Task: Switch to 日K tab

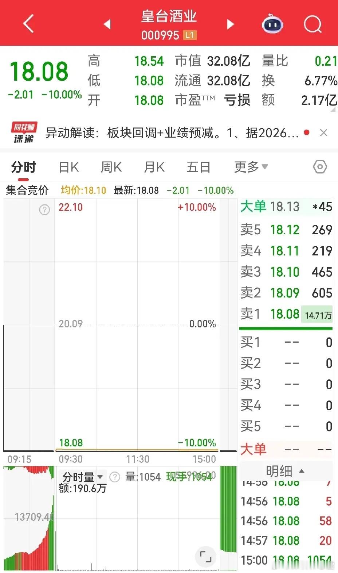Action: [x=68, y=167]
